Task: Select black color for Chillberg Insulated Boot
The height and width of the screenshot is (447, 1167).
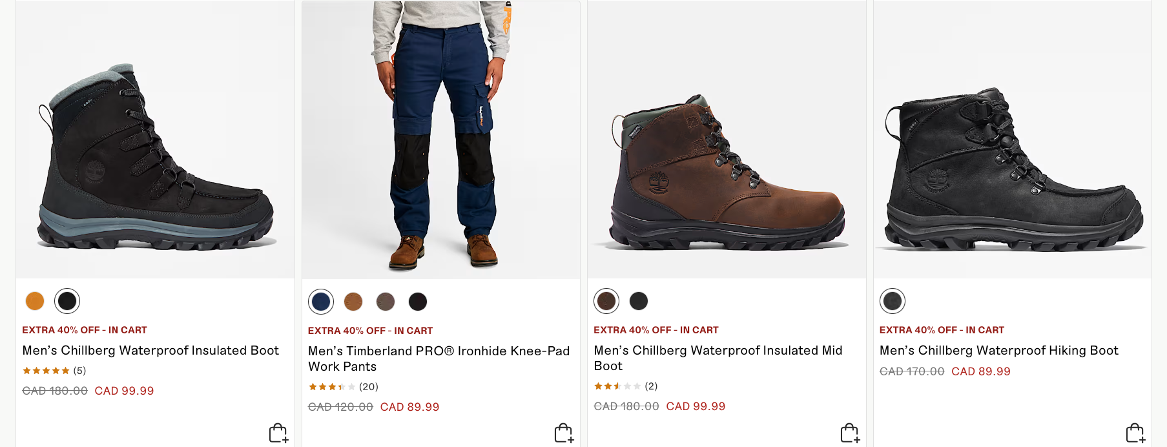Action: pos(67,301)
